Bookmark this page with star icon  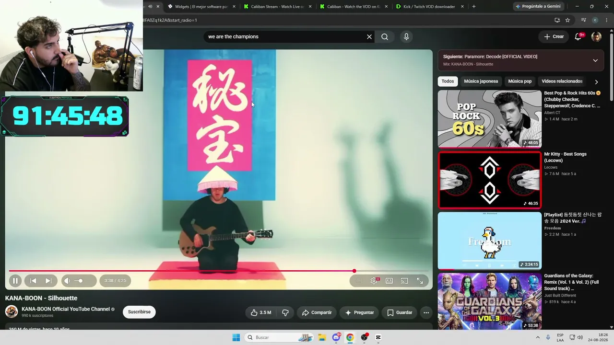(567, 20)
